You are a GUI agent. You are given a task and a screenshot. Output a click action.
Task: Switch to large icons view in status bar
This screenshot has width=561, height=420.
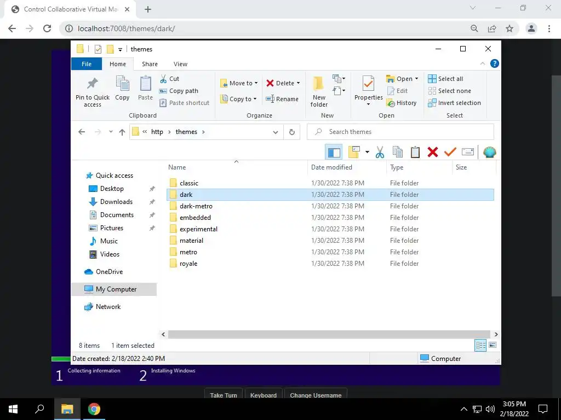pyautogui.click(x=493, y=345)
